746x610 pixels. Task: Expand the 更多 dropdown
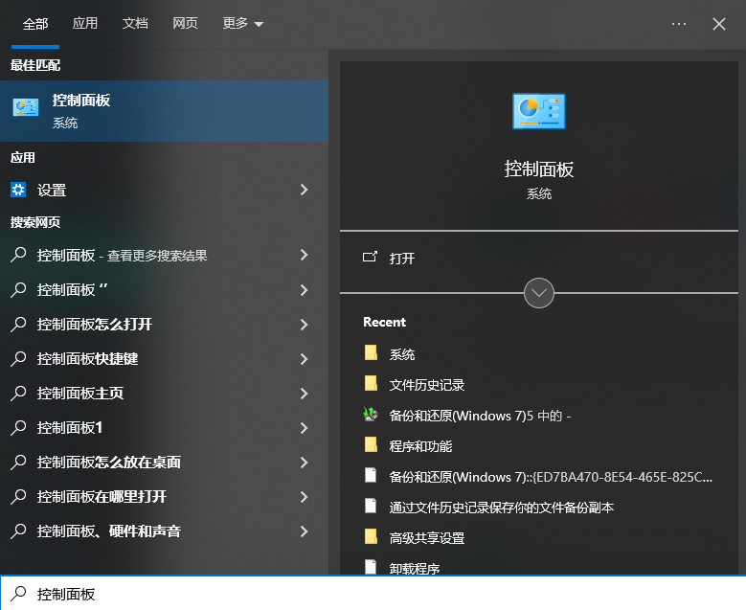pos(242,24)
